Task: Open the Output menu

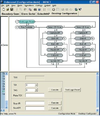Action: pos(47,6)
